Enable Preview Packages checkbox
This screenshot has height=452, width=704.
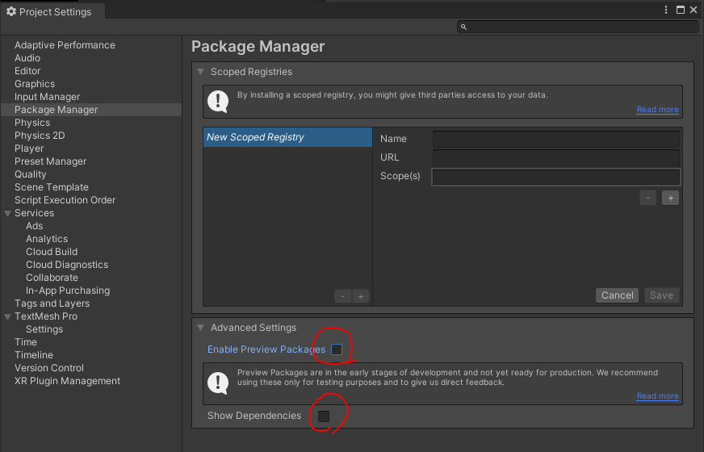[x=337, y=349]
